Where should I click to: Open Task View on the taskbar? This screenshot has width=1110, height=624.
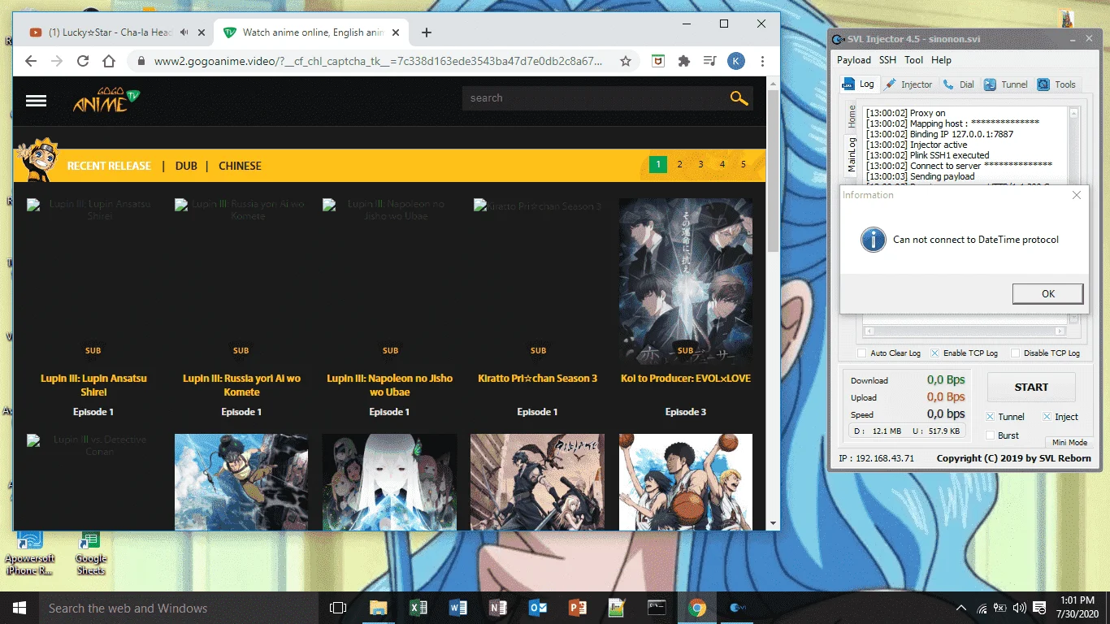point(338,608)
